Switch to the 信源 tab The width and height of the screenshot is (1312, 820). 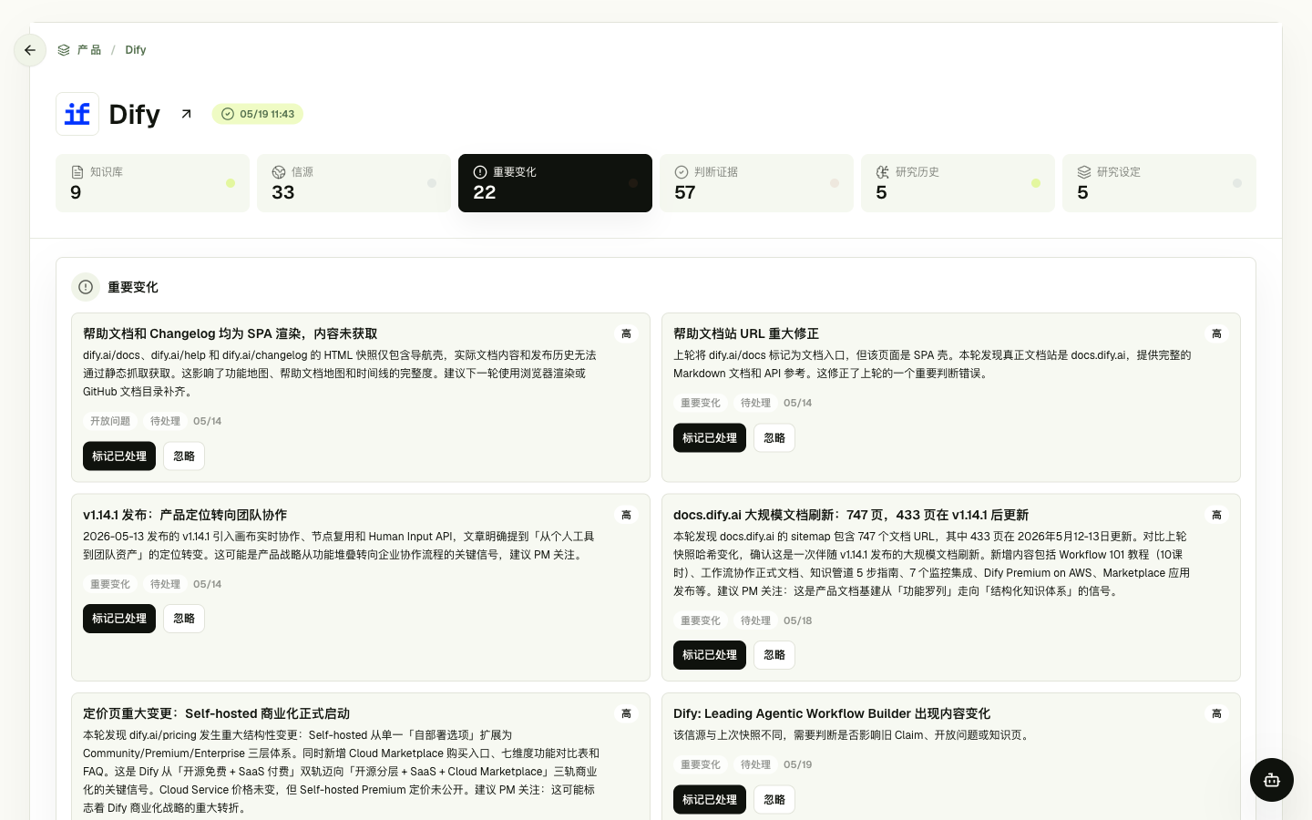[354, 183]
